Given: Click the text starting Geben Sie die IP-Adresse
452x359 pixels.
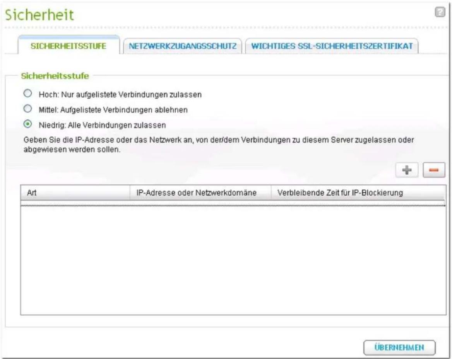Looking at the screenshot, I should (219, 145).
